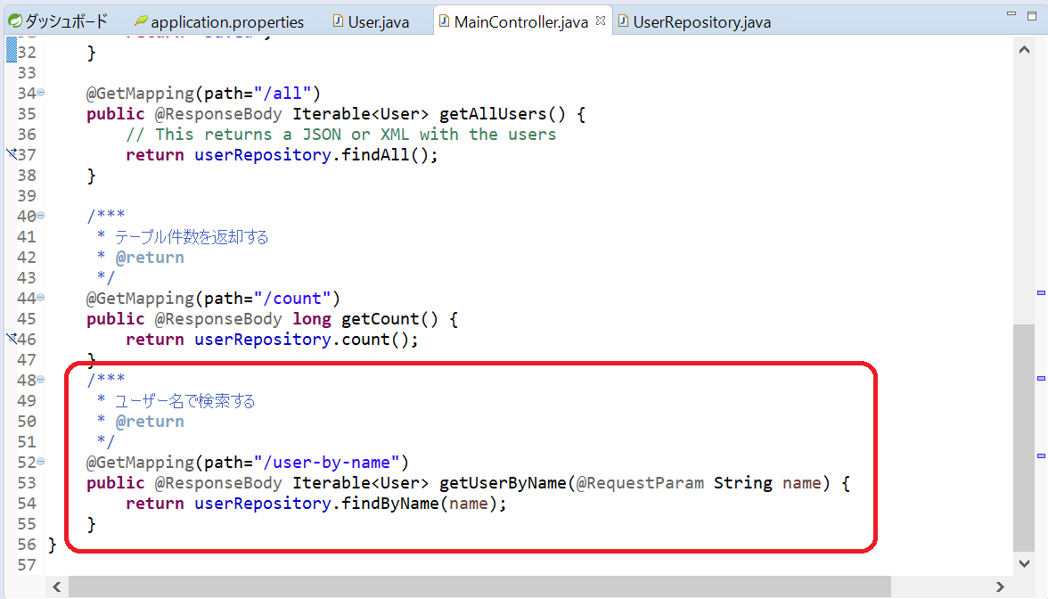Click the Spring icon on ダッシュボード tab
Viewport: 1048px width, 599px height.
coord(14,21)
